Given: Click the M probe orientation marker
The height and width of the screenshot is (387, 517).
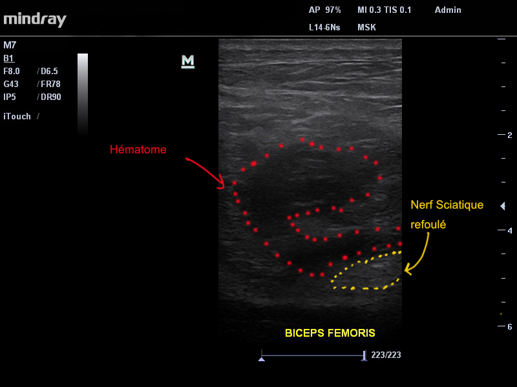Looking at the screenshot, I should pos(188,61).
